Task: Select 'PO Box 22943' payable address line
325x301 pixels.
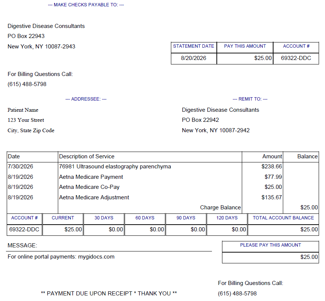Action: (x=26, y=36)
